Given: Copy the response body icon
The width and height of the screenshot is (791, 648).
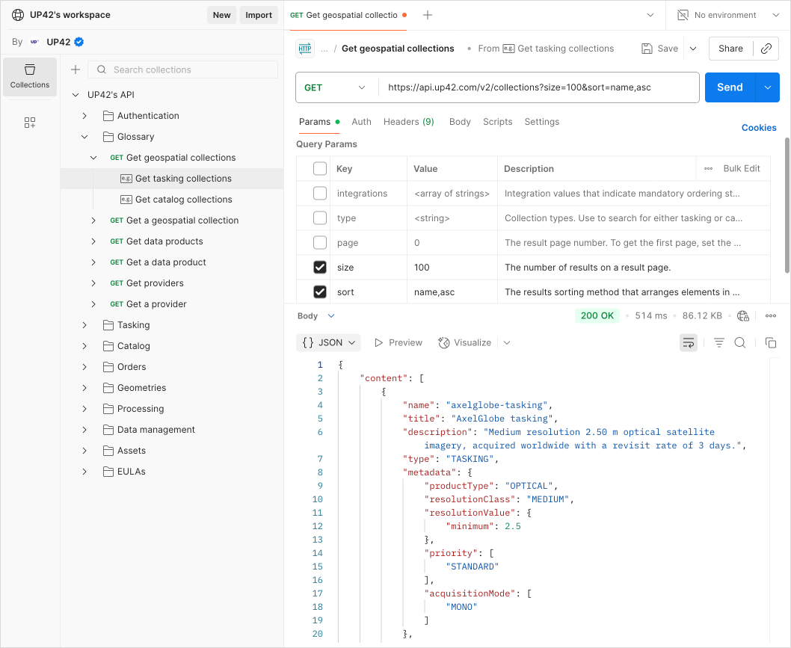Looking at the screenshot, I should [771, 343].
